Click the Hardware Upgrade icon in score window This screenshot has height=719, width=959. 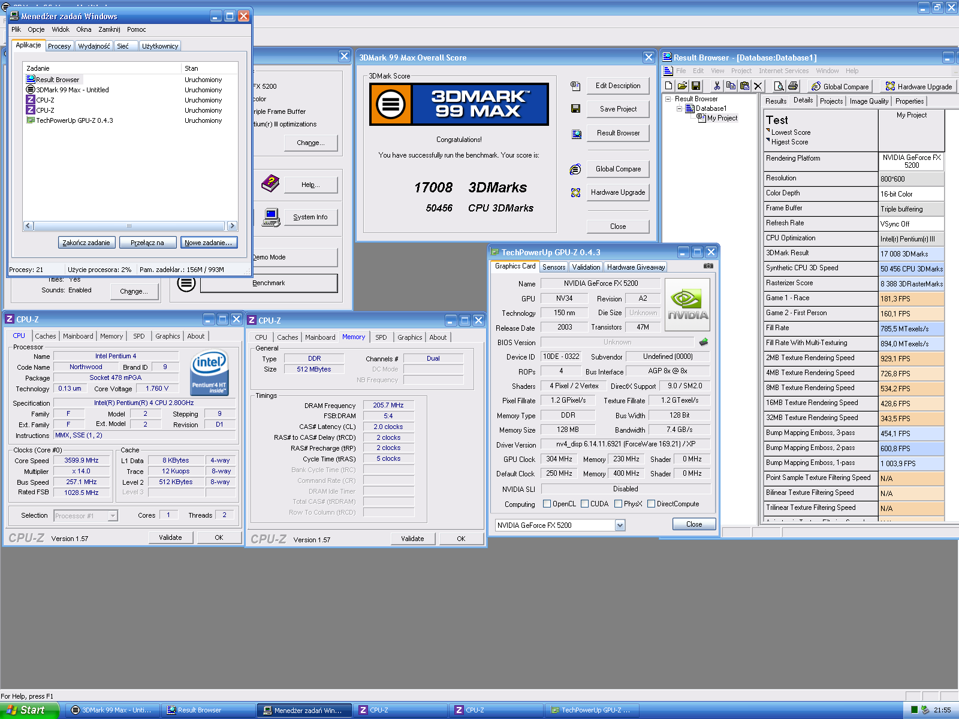point(575,192)
